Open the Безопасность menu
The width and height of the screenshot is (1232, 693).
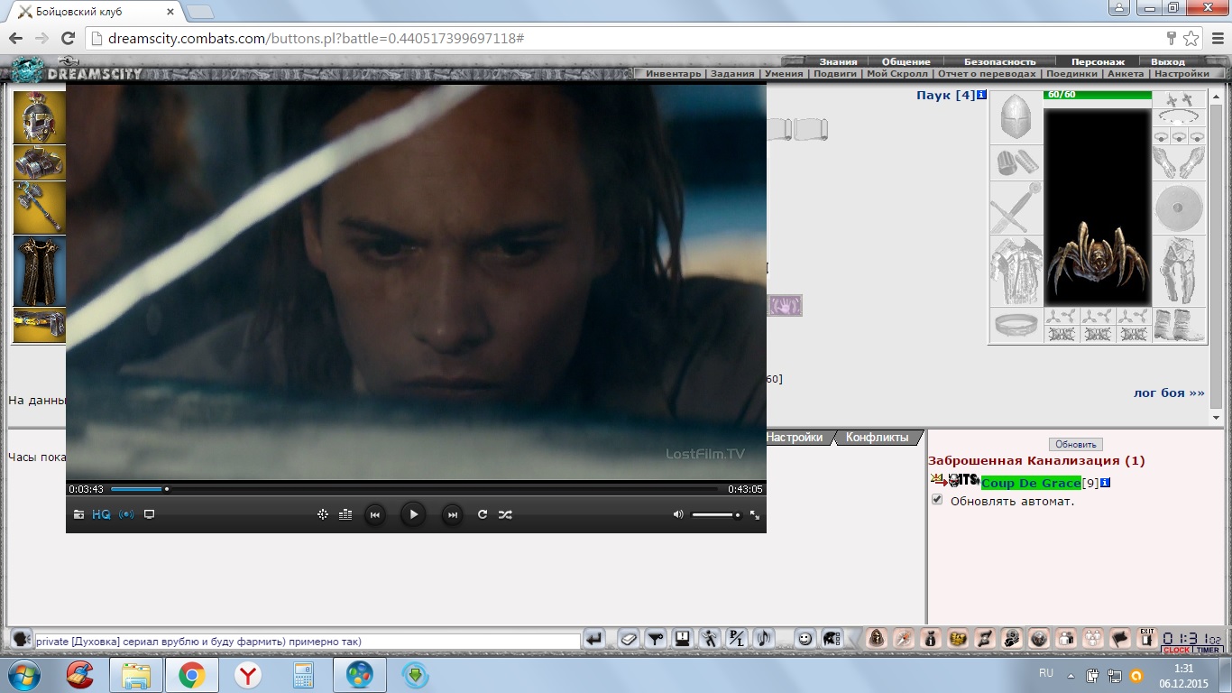[1000, 61]
